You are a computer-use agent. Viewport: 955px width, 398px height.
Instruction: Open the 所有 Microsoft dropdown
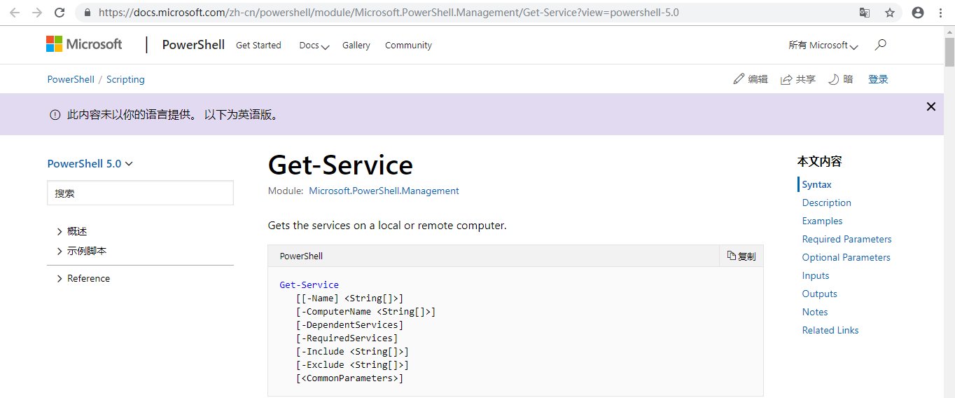(823, 46)
